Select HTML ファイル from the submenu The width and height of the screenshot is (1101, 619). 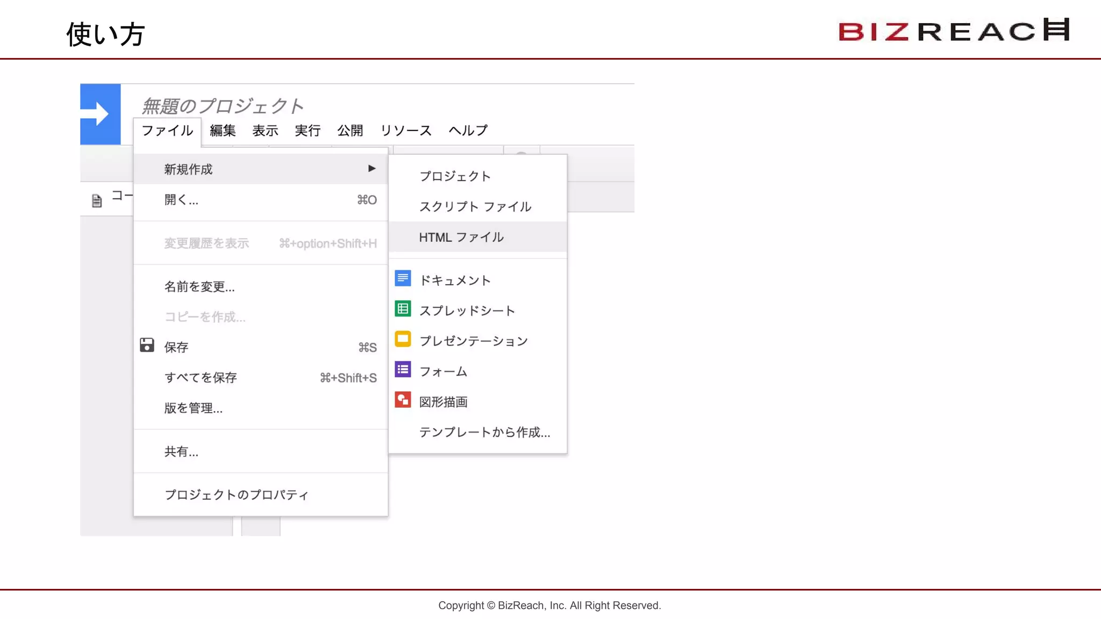pyautogui.click(x=461, y=237)
